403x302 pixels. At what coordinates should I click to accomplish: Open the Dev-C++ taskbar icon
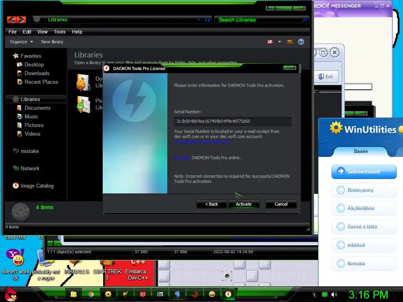click(142, 294)
